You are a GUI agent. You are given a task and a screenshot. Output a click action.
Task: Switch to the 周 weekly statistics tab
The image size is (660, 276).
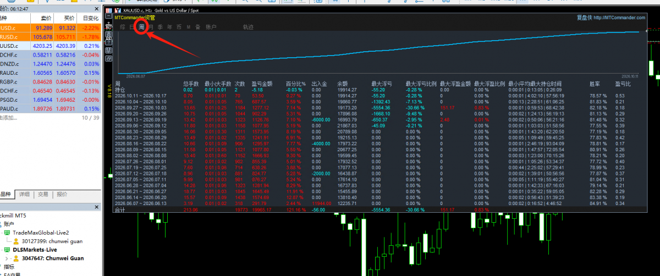(x=141, y=27)
